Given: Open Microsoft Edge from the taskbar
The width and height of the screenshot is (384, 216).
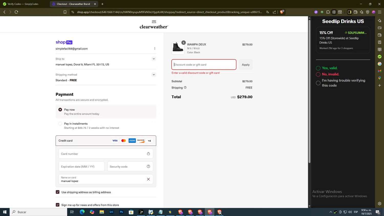Looking at the screenshot, I should 82,212.
